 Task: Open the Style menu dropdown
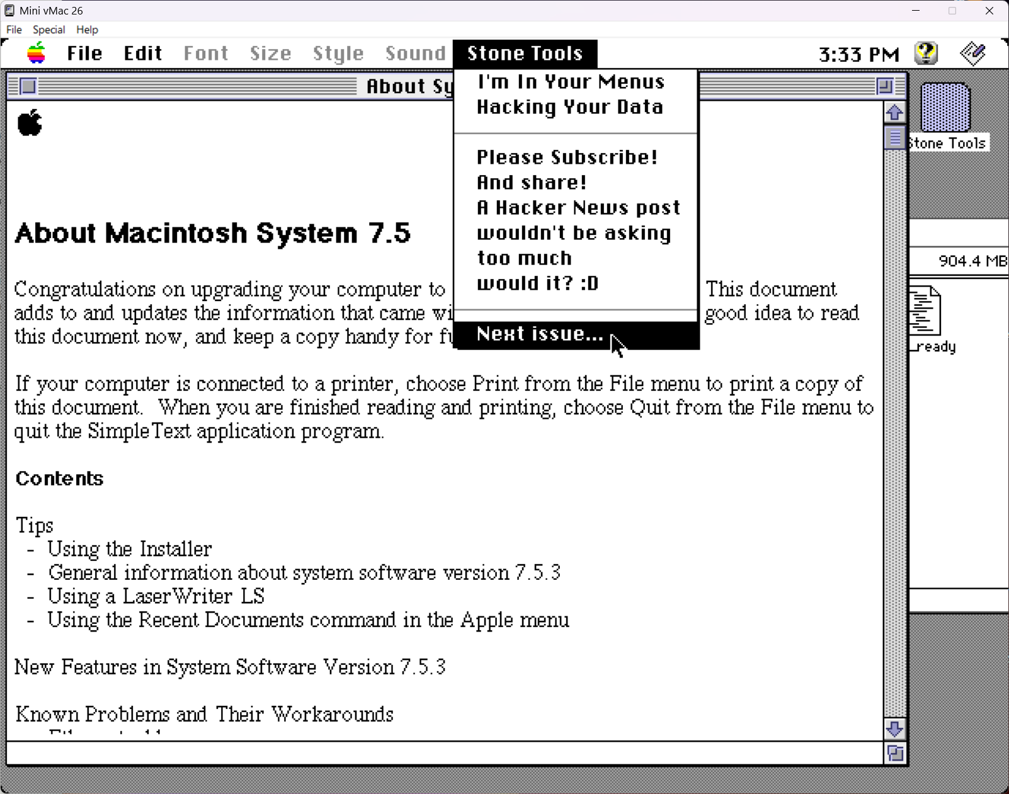pyautogui.click(x=338, y=53)
